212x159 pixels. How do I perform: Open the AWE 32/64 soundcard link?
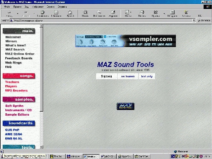coord(13,134)
